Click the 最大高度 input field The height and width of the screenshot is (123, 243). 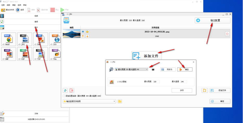point(184,82)
